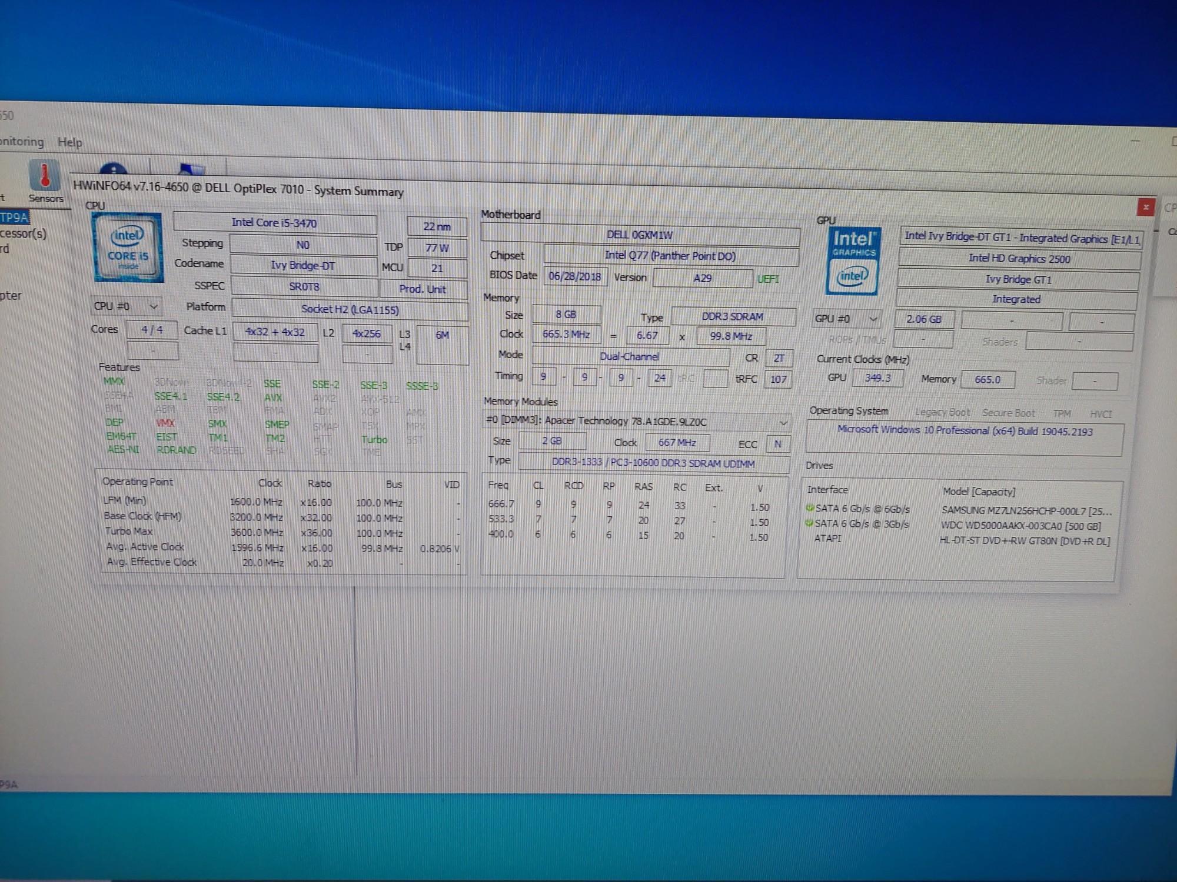Click the Socket H2 (LGA1155) platform field
The height and width of the screenshot is (882, 1177).
coord(350,309)
